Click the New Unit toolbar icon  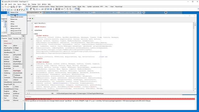tap(3, 7)
